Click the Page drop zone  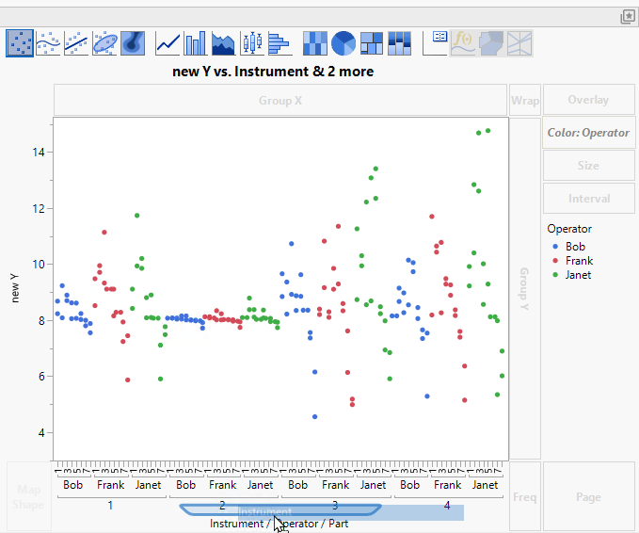click(x=588, y=496)
